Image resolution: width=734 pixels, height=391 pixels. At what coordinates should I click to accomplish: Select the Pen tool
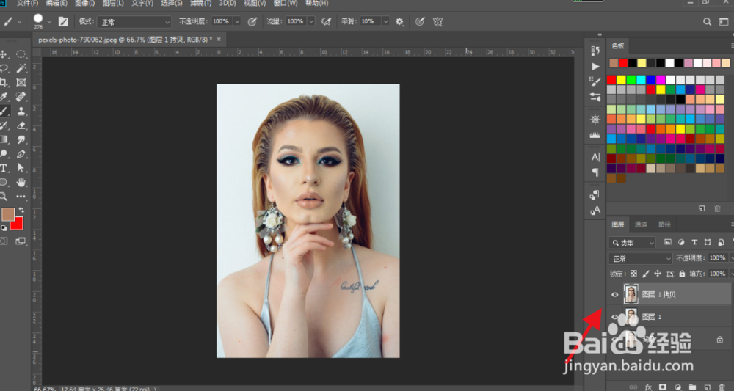(21, 153)
